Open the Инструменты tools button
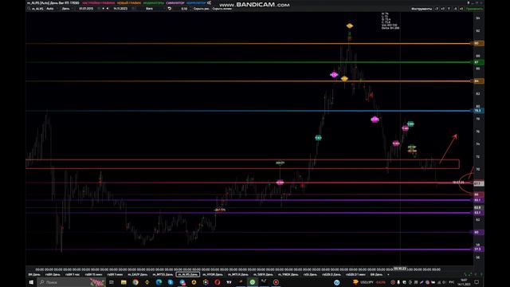The width and height of the screenshot is (510, 287). coord(422,9)
